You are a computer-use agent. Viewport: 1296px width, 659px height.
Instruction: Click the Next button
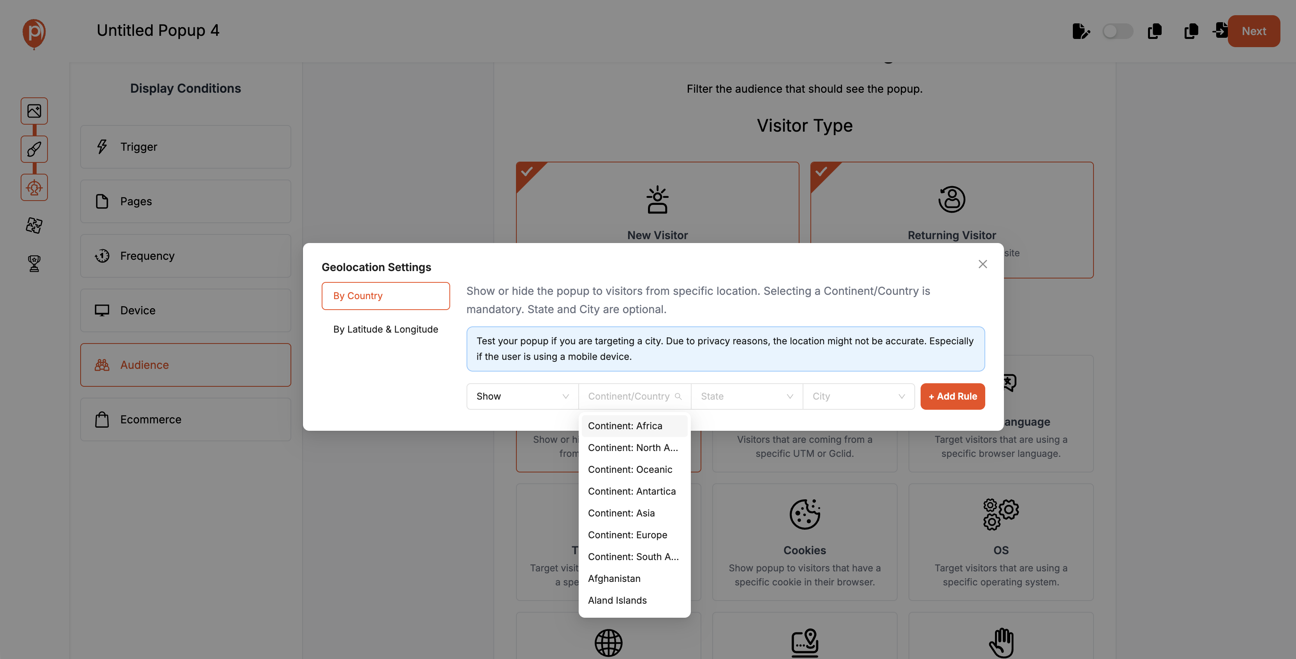point(1253,31)
